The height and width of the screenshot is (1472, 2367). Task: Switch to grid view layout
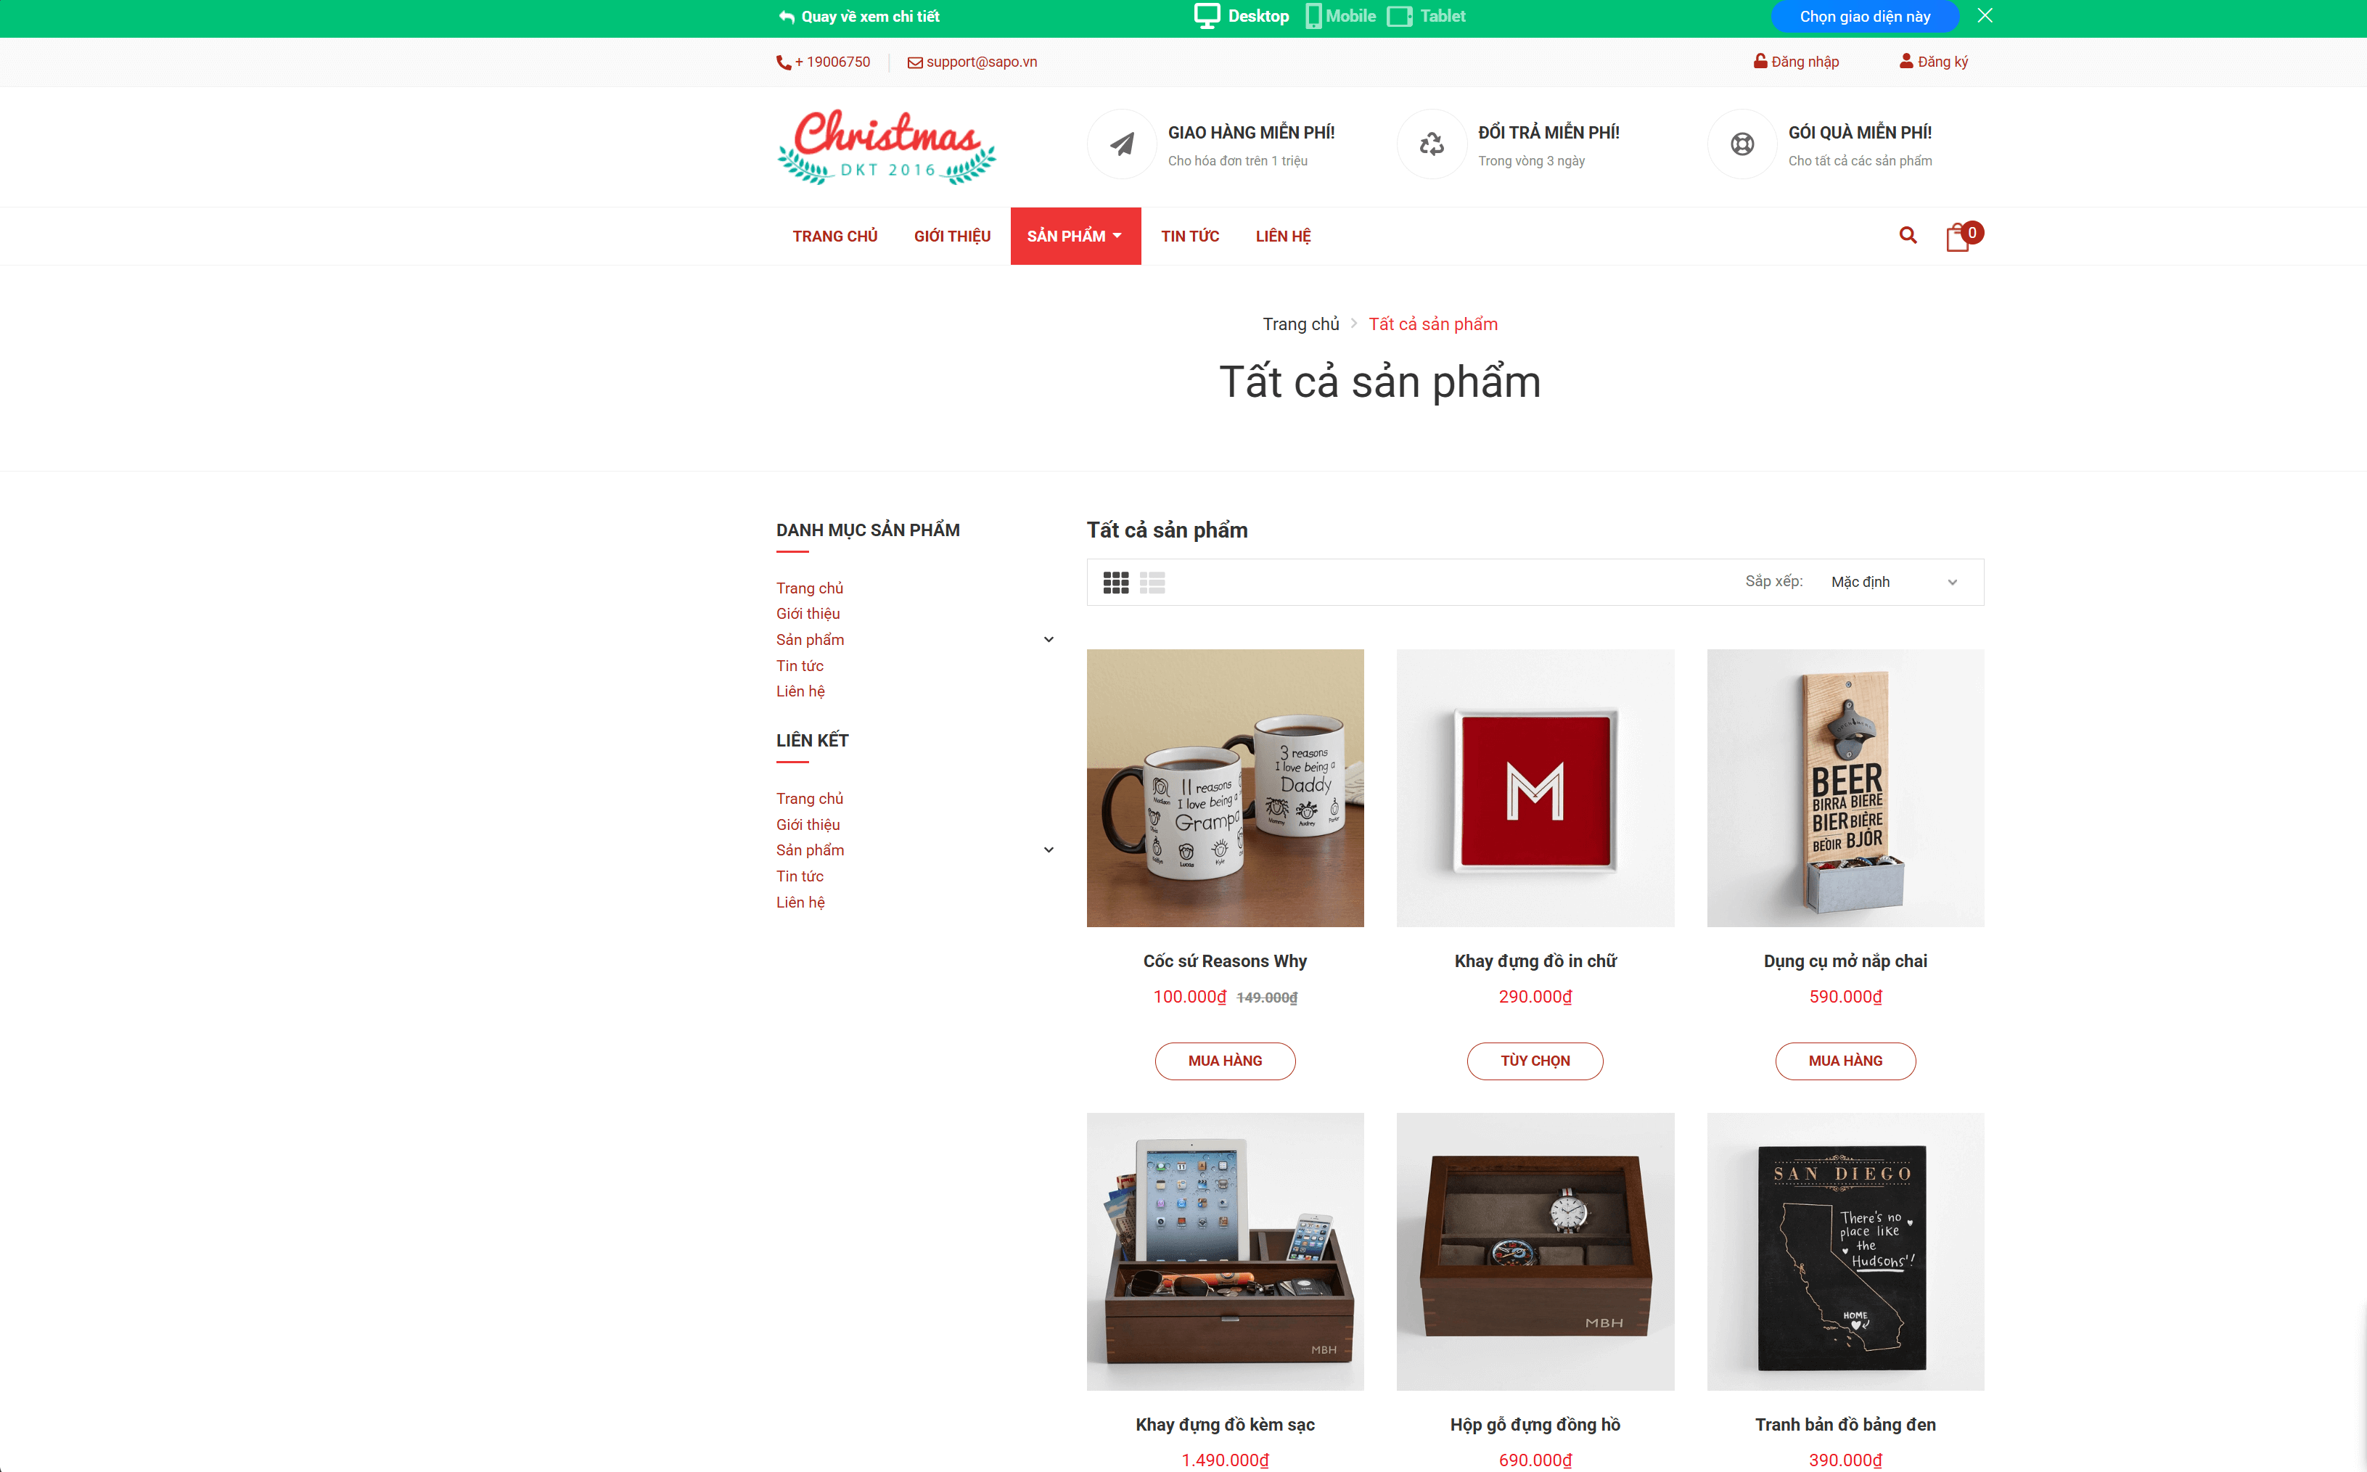[1116, 582]
